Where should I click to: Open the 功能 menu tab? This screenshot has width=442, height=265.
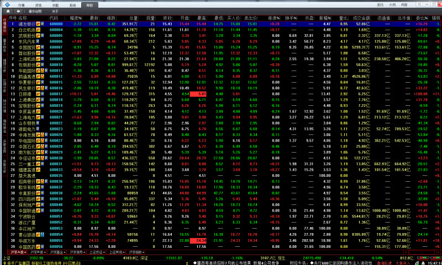(56, 6)
